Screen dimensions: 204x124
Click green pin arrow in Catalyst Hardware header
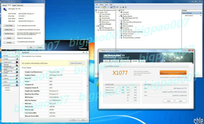(84, 53)
